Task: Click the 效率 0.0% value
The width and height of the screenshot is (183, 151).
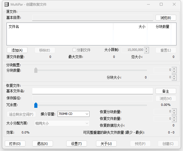Action: 25,132
